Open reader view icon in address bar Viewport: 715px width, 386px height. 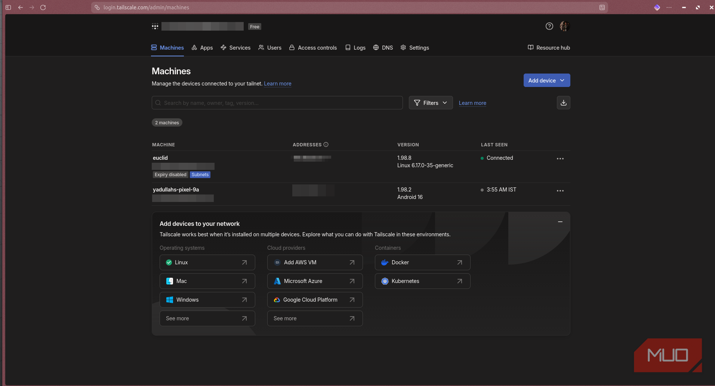point(602,7)
